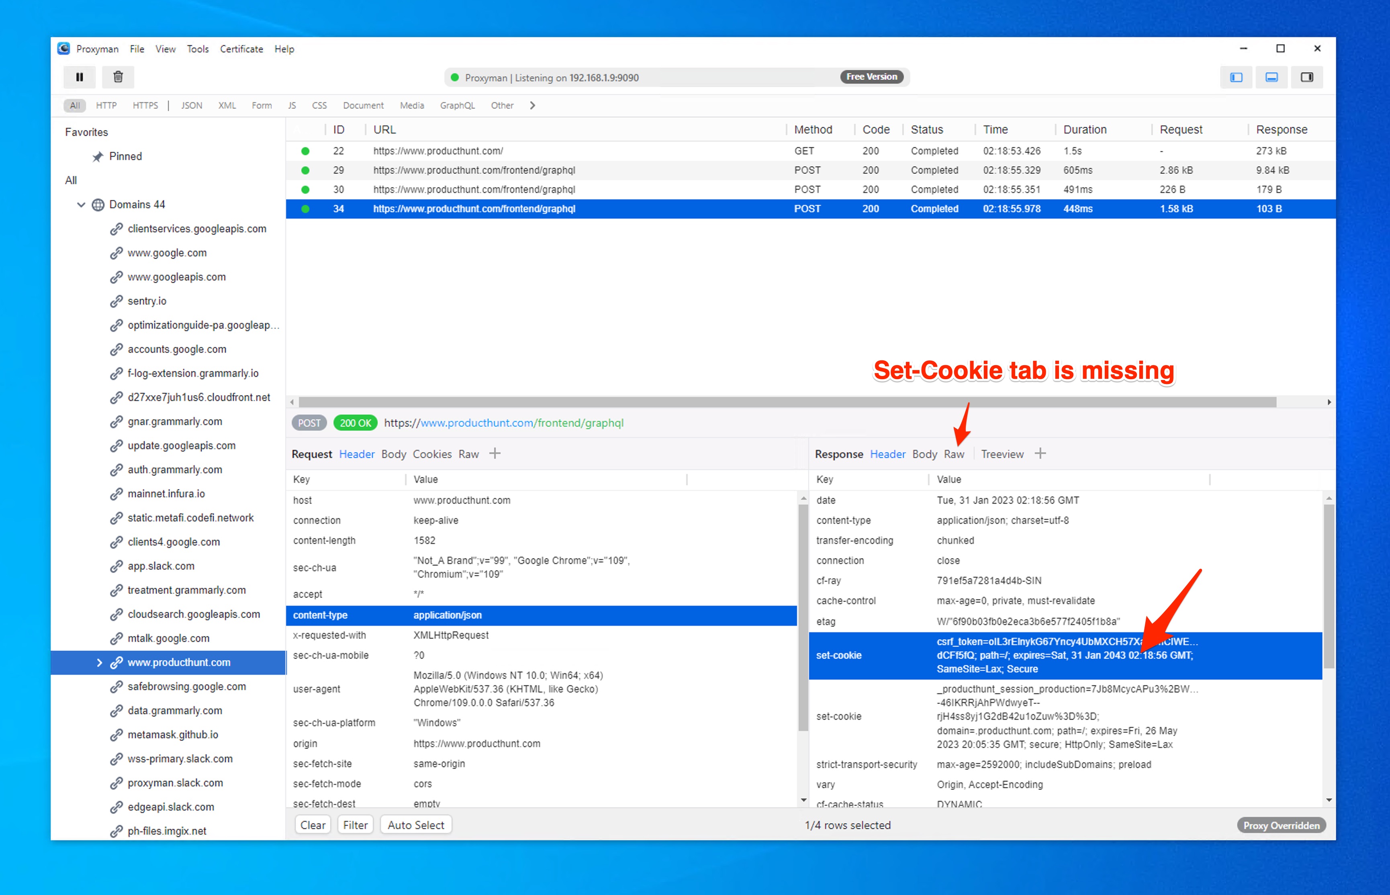The height and width of the screenshot is (895, 1390).
Task: Click the pin icon next to Pinned
Action: click(99, 156)
